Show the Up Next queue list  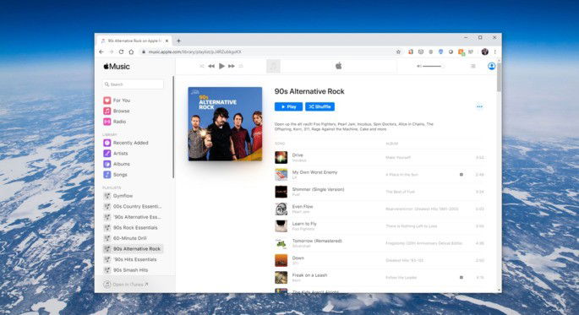473,66
